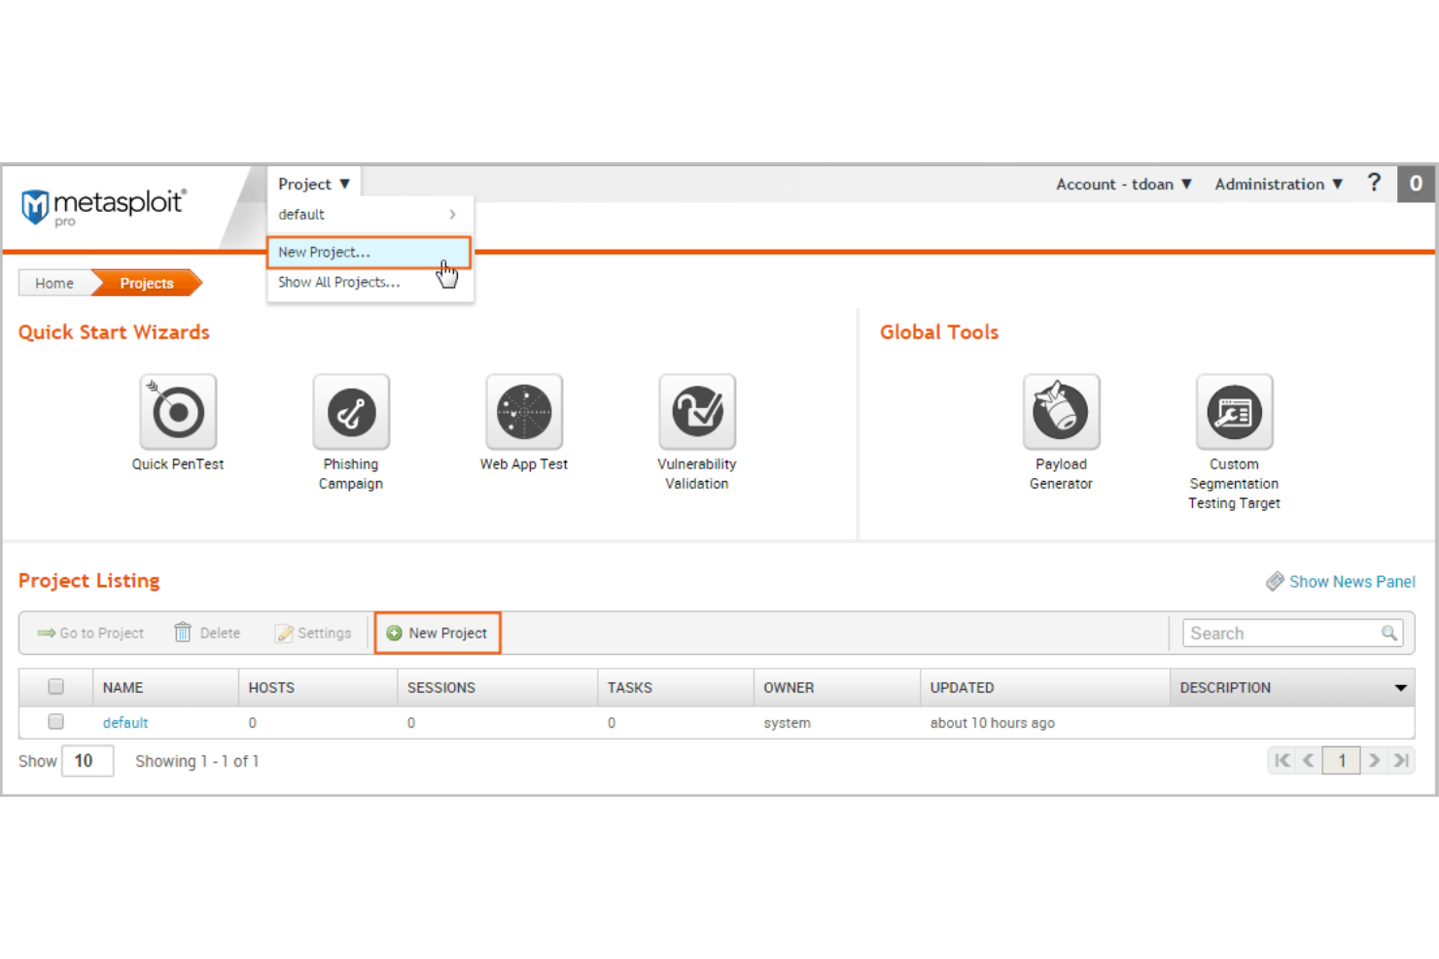1439x959 pixels.
Task: Select default in the Project menu
Action: [369, 215]
